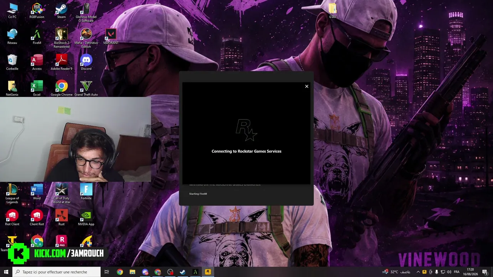
Task: Launch RGBFusion from the desktop
Action: 37,11
